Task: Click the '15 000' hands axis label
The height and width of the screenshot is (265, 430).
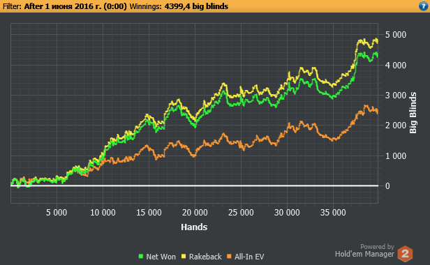Action: pyautogui.click(x=149, y=213)
